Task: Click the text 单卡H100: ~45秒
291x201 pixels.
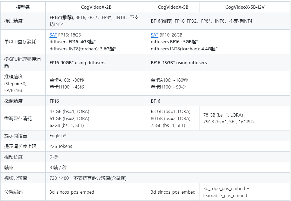Action: point(67,87)
